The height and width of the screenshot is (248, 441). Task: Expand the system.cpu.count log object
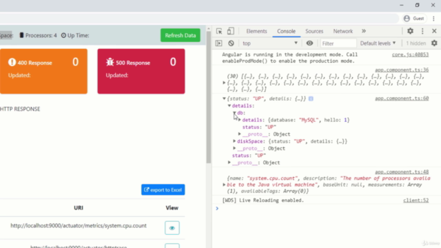pos(224,185)
